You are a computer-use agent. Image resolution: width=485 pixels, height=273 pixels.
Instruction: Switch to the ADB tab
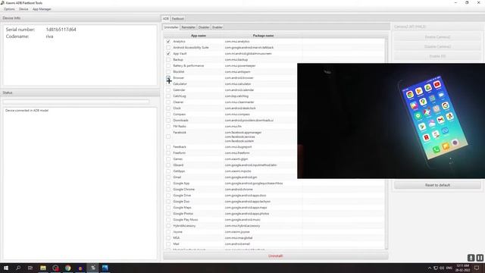click(x=166, y=18)
